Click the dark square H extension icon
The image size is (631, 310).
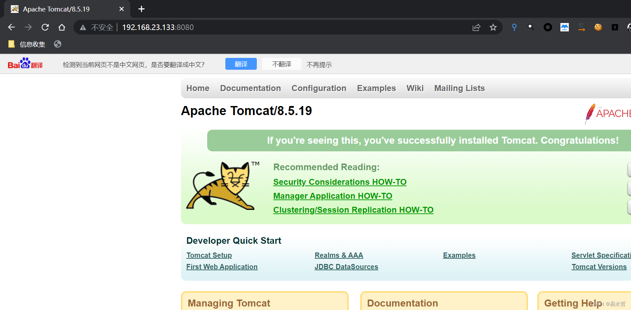[x=615, y=27]
